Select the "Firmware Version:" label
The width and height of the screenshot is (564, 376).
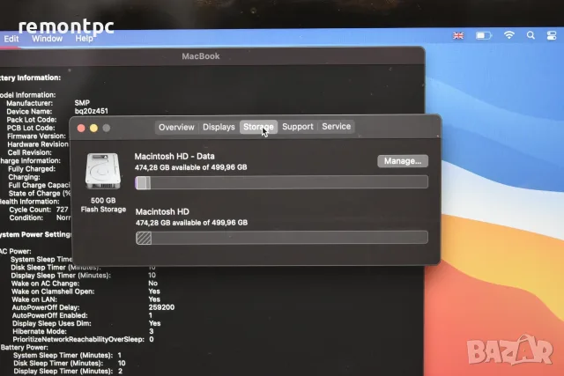(x=36, y=136)
